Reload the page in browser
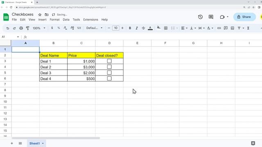 pyautogui.click(x=11, y=7)
